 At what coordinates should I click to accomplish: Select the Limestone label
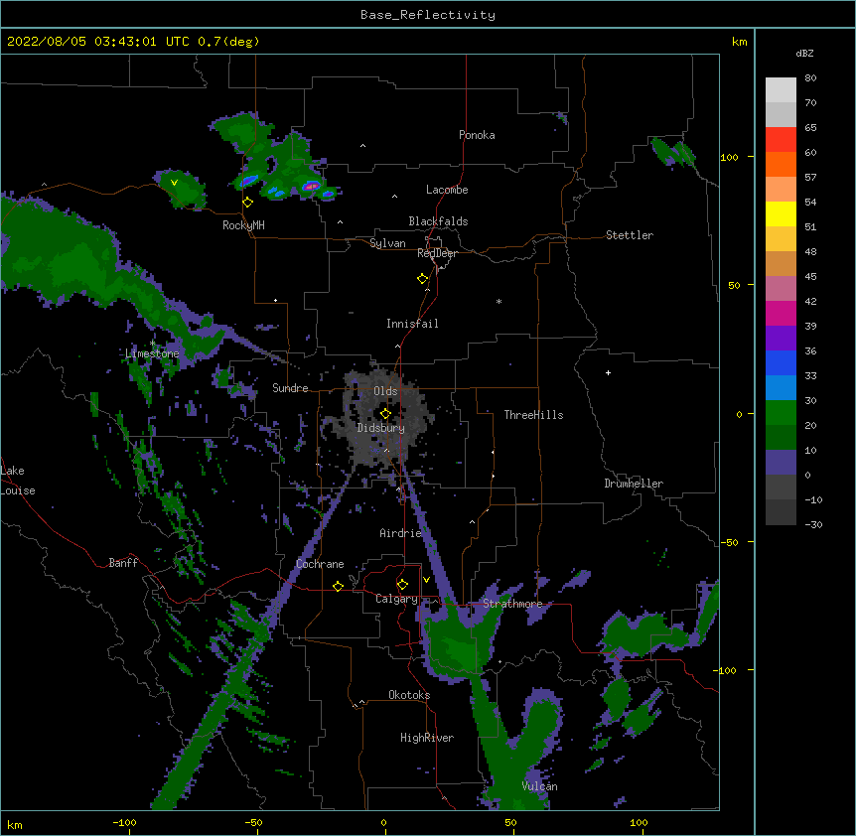(x=152, y=353)
